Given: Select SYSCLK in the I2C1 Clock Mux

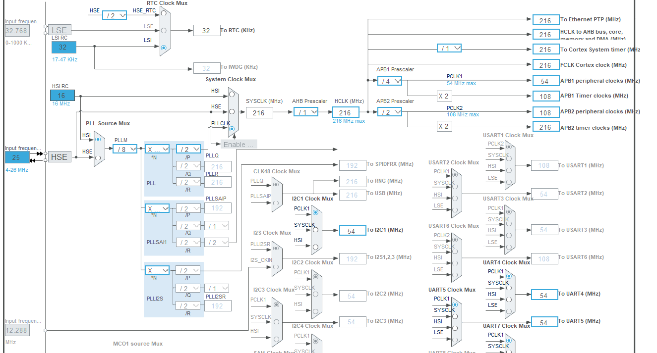Looking at the screenshot, I should (x=315, y=230).
